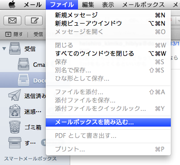Open the Apple menu
This screenshot has width=180, height=165.
12,5
